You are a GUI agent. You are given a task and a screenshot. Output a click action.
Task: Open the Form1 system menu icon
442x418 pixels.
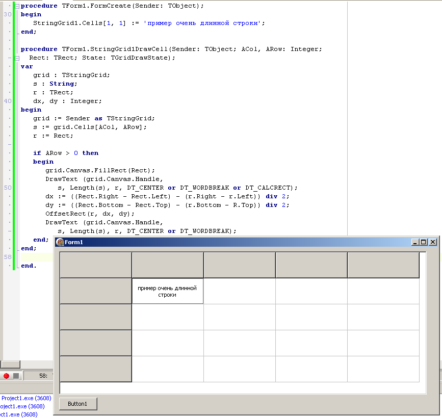click(60, 242)
